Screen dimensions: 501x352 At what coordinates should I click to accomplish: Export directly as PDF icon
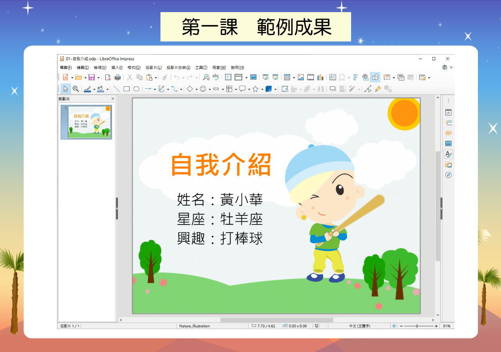[x=108, y=77]
